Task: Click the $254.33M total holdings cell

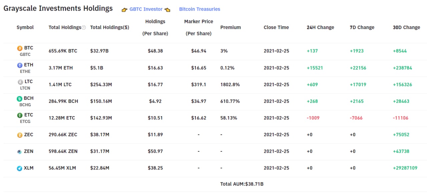Action: (x=101, y=85)
